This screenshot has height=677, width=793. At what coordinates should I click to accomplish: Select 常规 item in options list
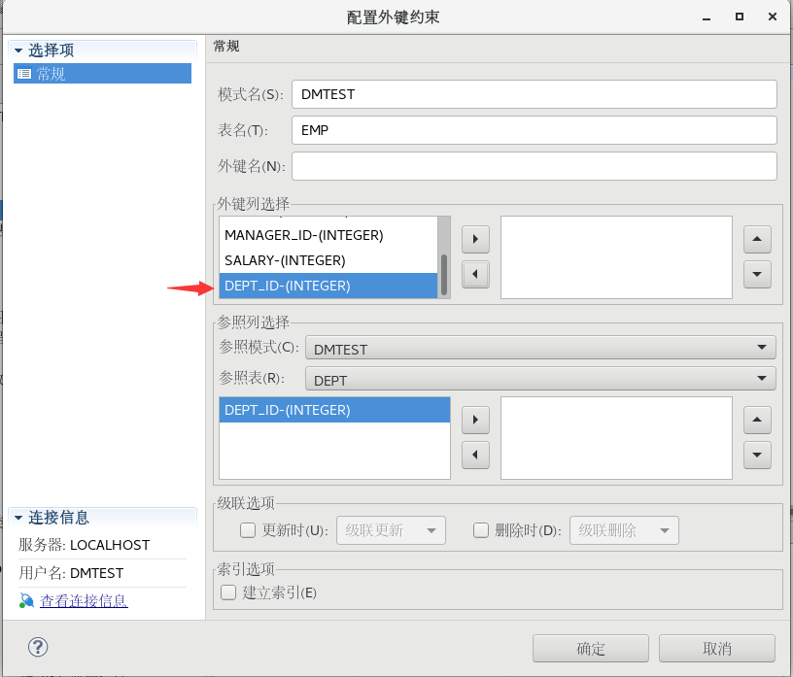(x=103, y=74)
